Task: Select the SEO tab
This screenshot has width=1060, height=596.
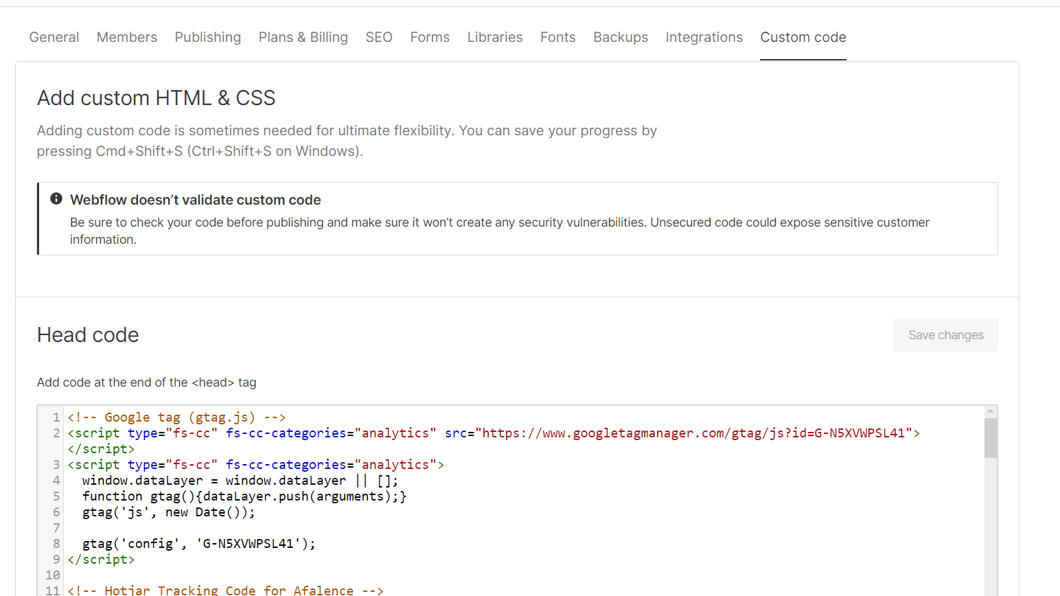Action: (x=379, y=37)
